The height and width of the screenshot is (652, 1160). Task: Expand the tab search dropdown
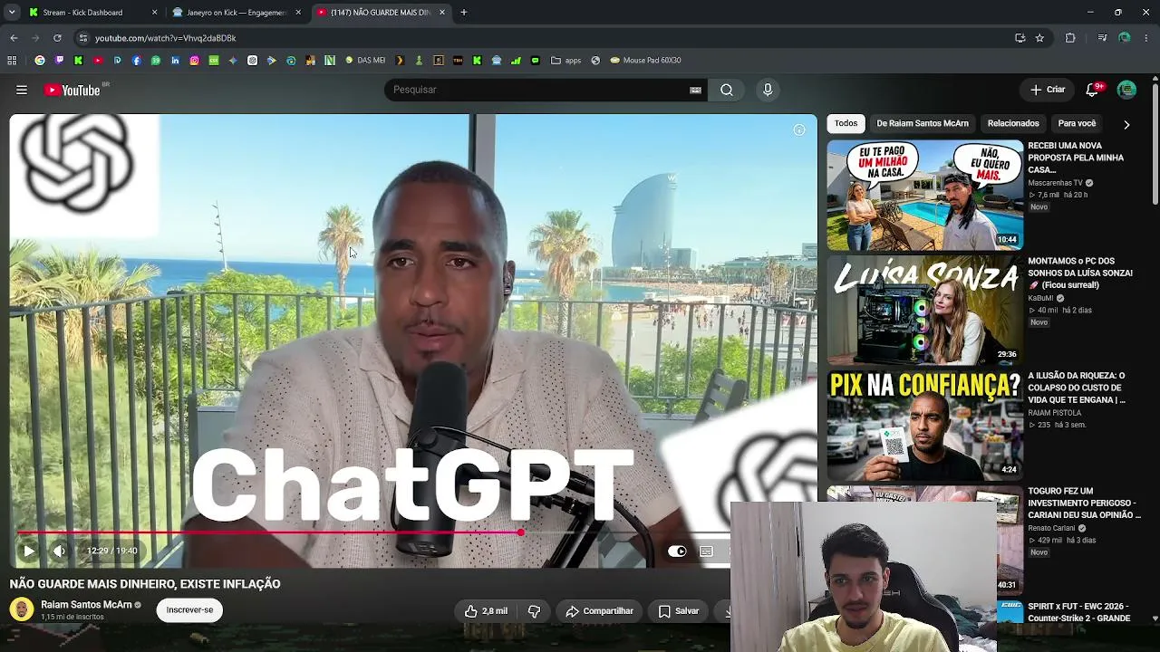[x=12, y=13]
